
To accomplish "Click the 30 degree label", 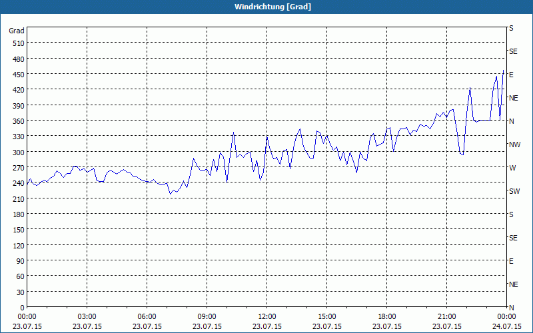I will coord(21,292).
